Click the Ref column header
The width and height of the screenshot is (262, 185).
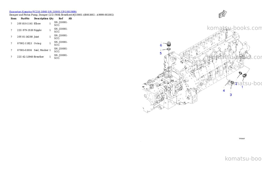click(x=61, y=18)
